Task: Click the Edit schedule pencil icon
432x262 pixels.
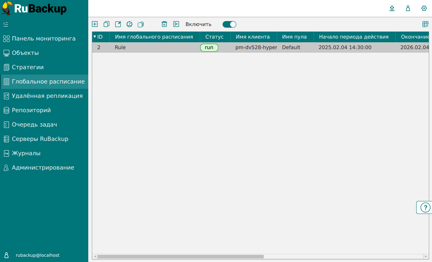Action: (118, 24)
